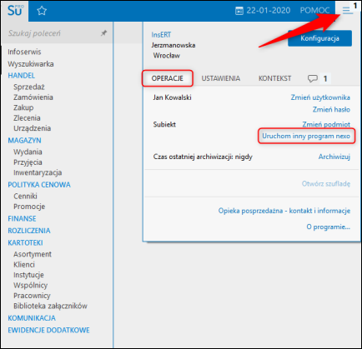
Task: Open Inwentaryzacja module
Action: [38, 172]
